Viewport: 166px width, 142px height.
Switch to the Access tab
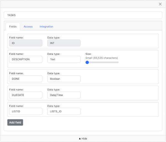click(x=28, y=26)
